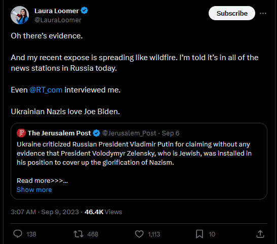The image size is (277, 244).
Task: Subscribe to Laura Loomer
Action: coord(232,13)
